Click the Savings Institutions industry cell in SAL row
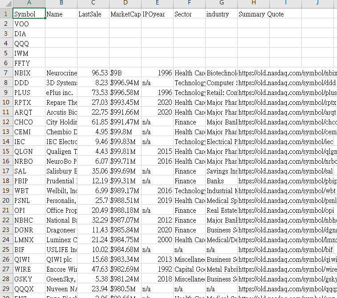This screenshot has width=337, height=298. (222, 171)
